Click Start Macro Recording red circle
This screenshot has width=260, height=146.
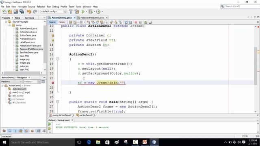136,22
